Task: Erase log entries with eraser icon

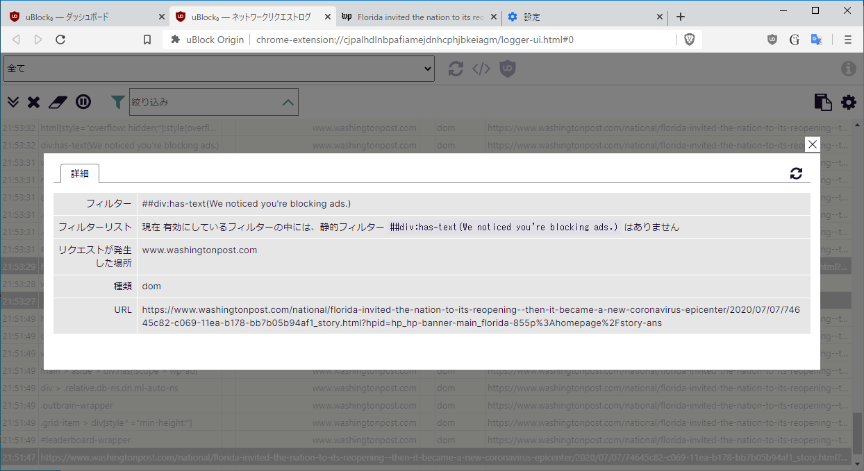Action: click(57, 102)
